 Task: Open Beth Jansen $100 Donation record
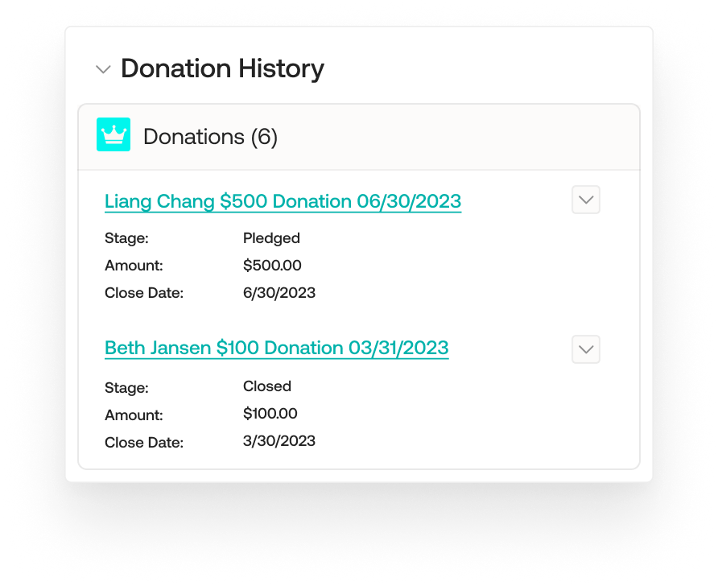coord(276,348)
